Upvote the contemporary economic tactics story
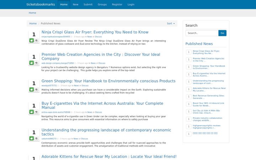Image resolution: width=256 pixels, height=160 pixels. 32,138
